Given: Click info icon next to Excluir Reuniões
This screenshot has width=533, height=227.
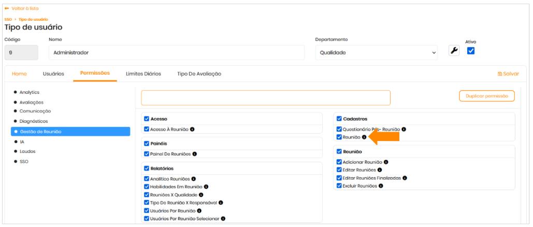Looking at the screenshot, I should [x=381, y=186].
